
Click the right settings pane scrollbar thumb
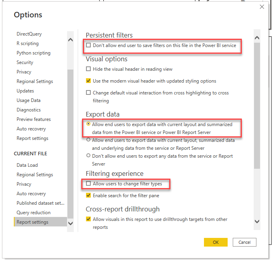click(x=257, y=106)
